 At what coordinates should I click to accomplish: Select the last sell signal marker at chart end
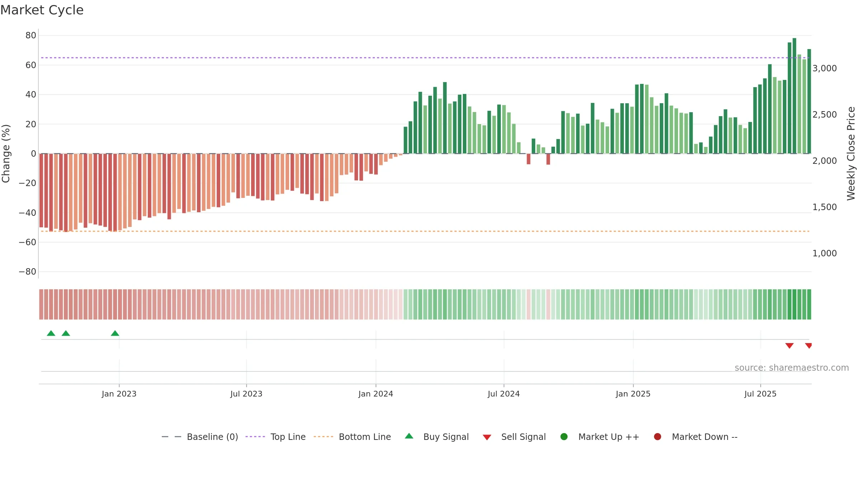pos(808,346)
